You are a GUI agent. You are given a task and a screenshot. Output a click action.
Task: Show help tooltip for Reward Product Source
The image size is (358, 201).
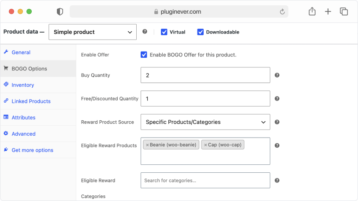(277, 122)
